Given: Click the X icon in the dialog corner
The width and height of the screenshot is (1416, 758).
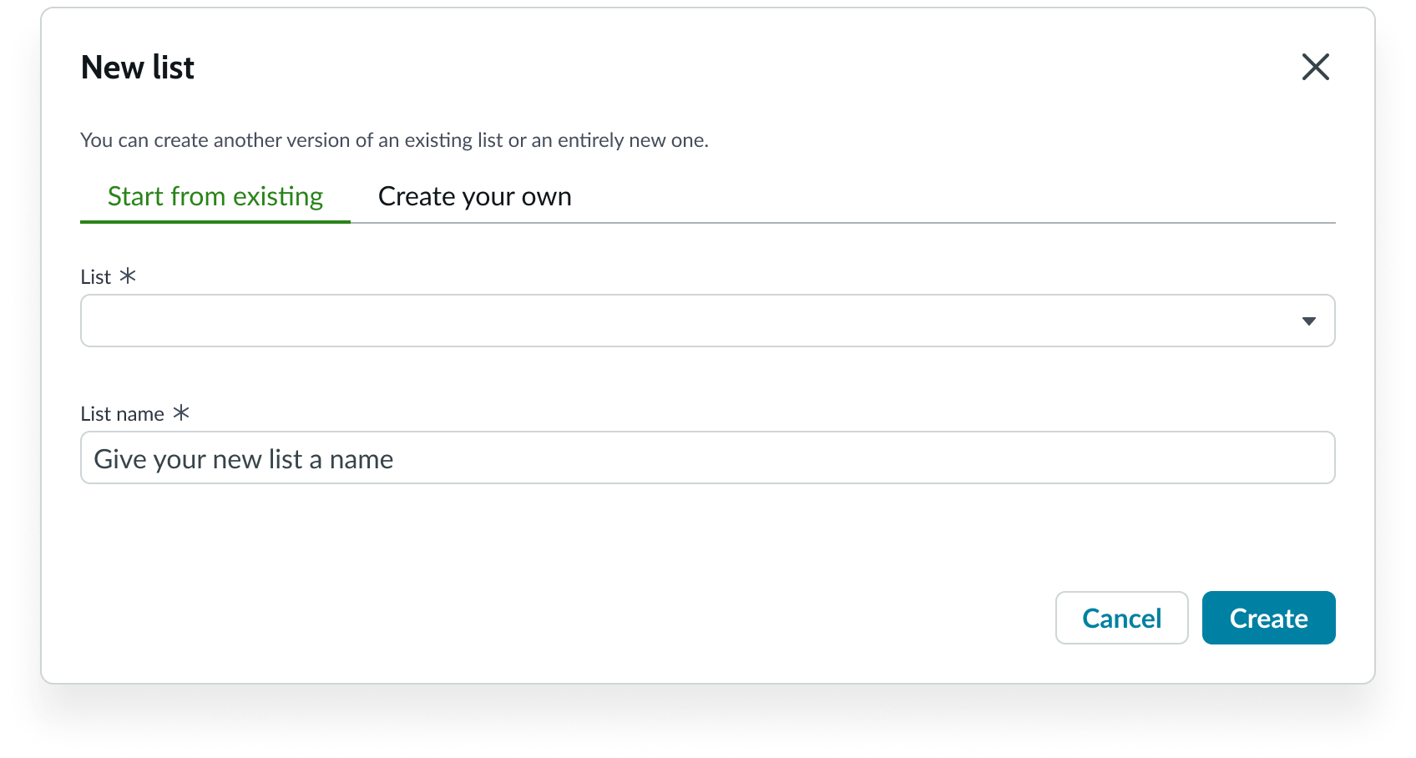Looking at the screenshot, I should click(x=1316, y=67).
